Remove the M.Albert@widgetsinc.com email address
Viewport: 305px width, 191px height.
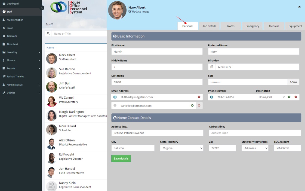click(199, 97)
